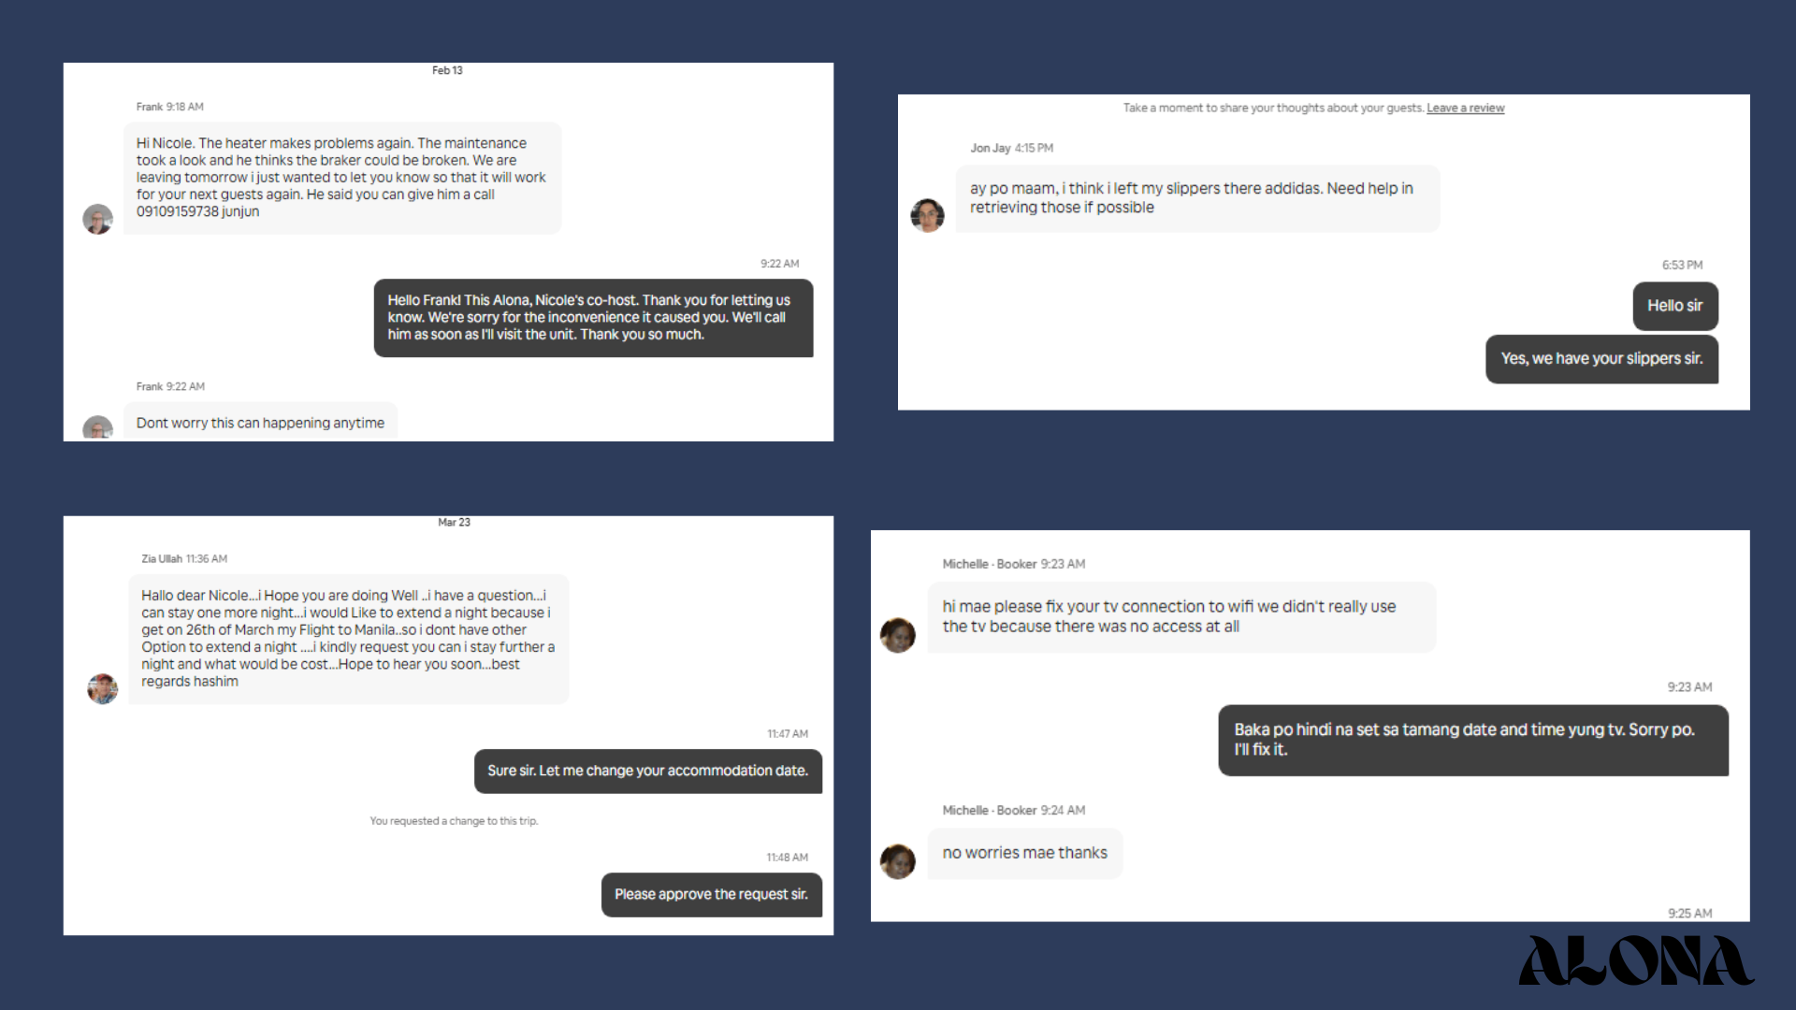The width and height of the screenshot is (1796, 1010).
Task: Click Alona's 'Hello Frank!' reply bubble
Action: coord(593,318)
